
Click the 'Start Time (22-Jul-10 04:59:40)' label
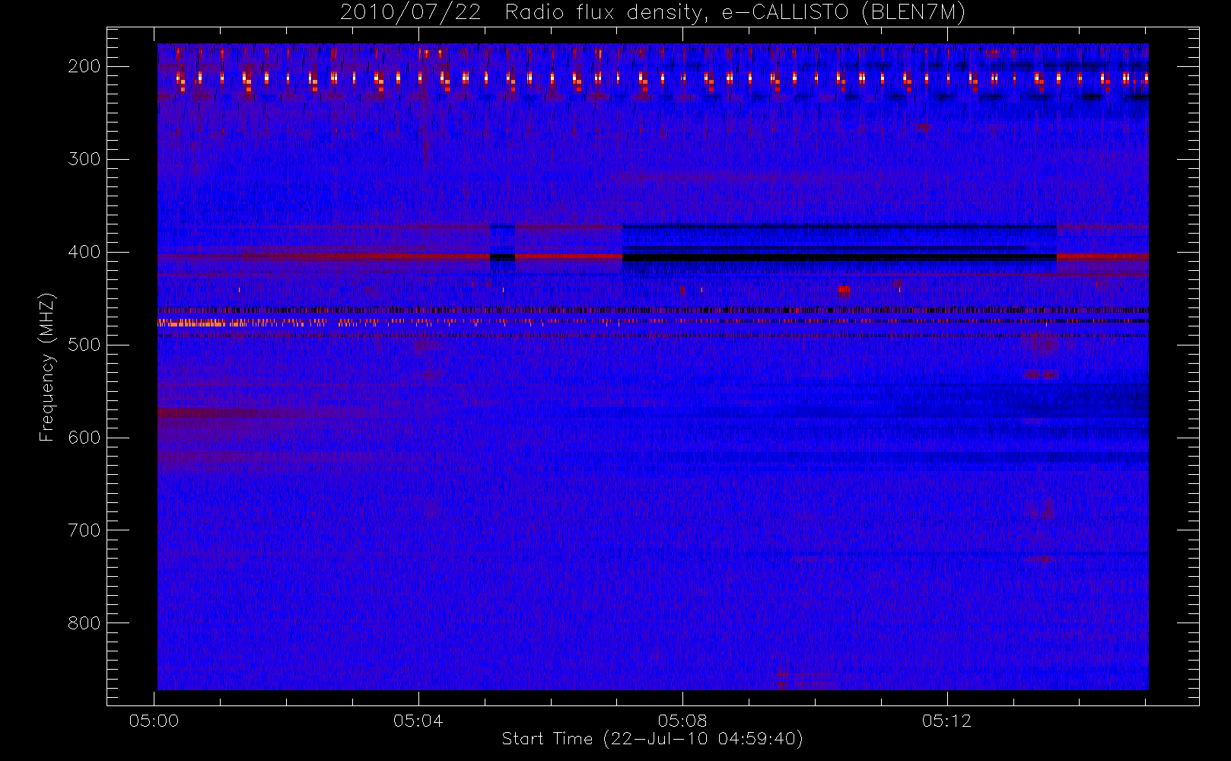click(653, 739)
